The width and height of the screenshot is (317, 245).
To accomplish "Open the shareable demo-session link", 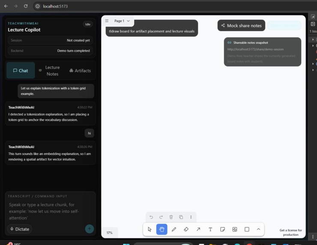I will [x=255, y=49].
